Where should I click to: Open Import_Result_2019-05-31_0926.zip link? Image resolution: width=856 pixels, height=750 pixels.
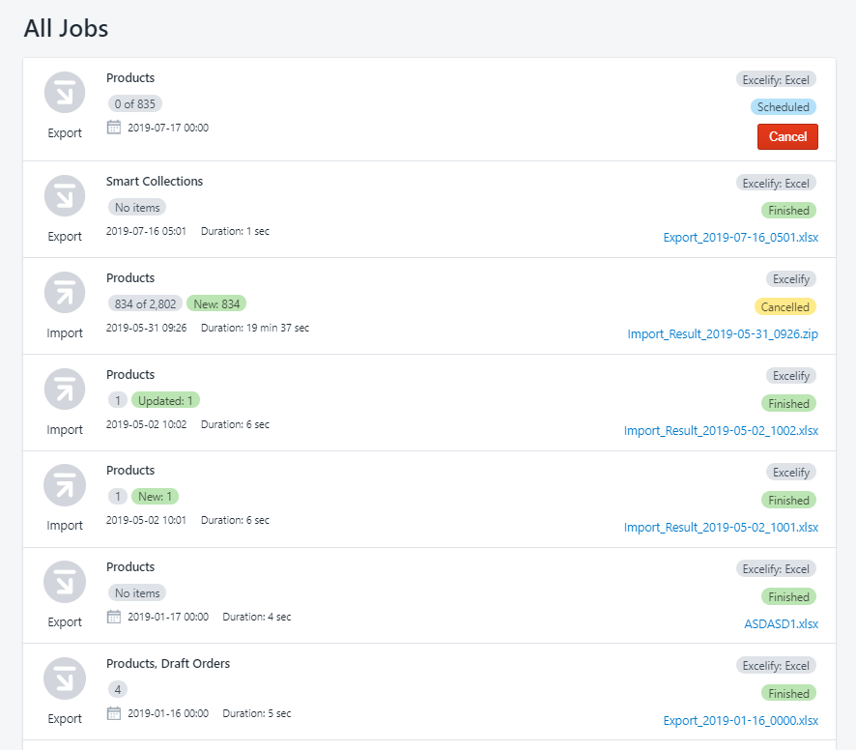click(x=723, y=334)
